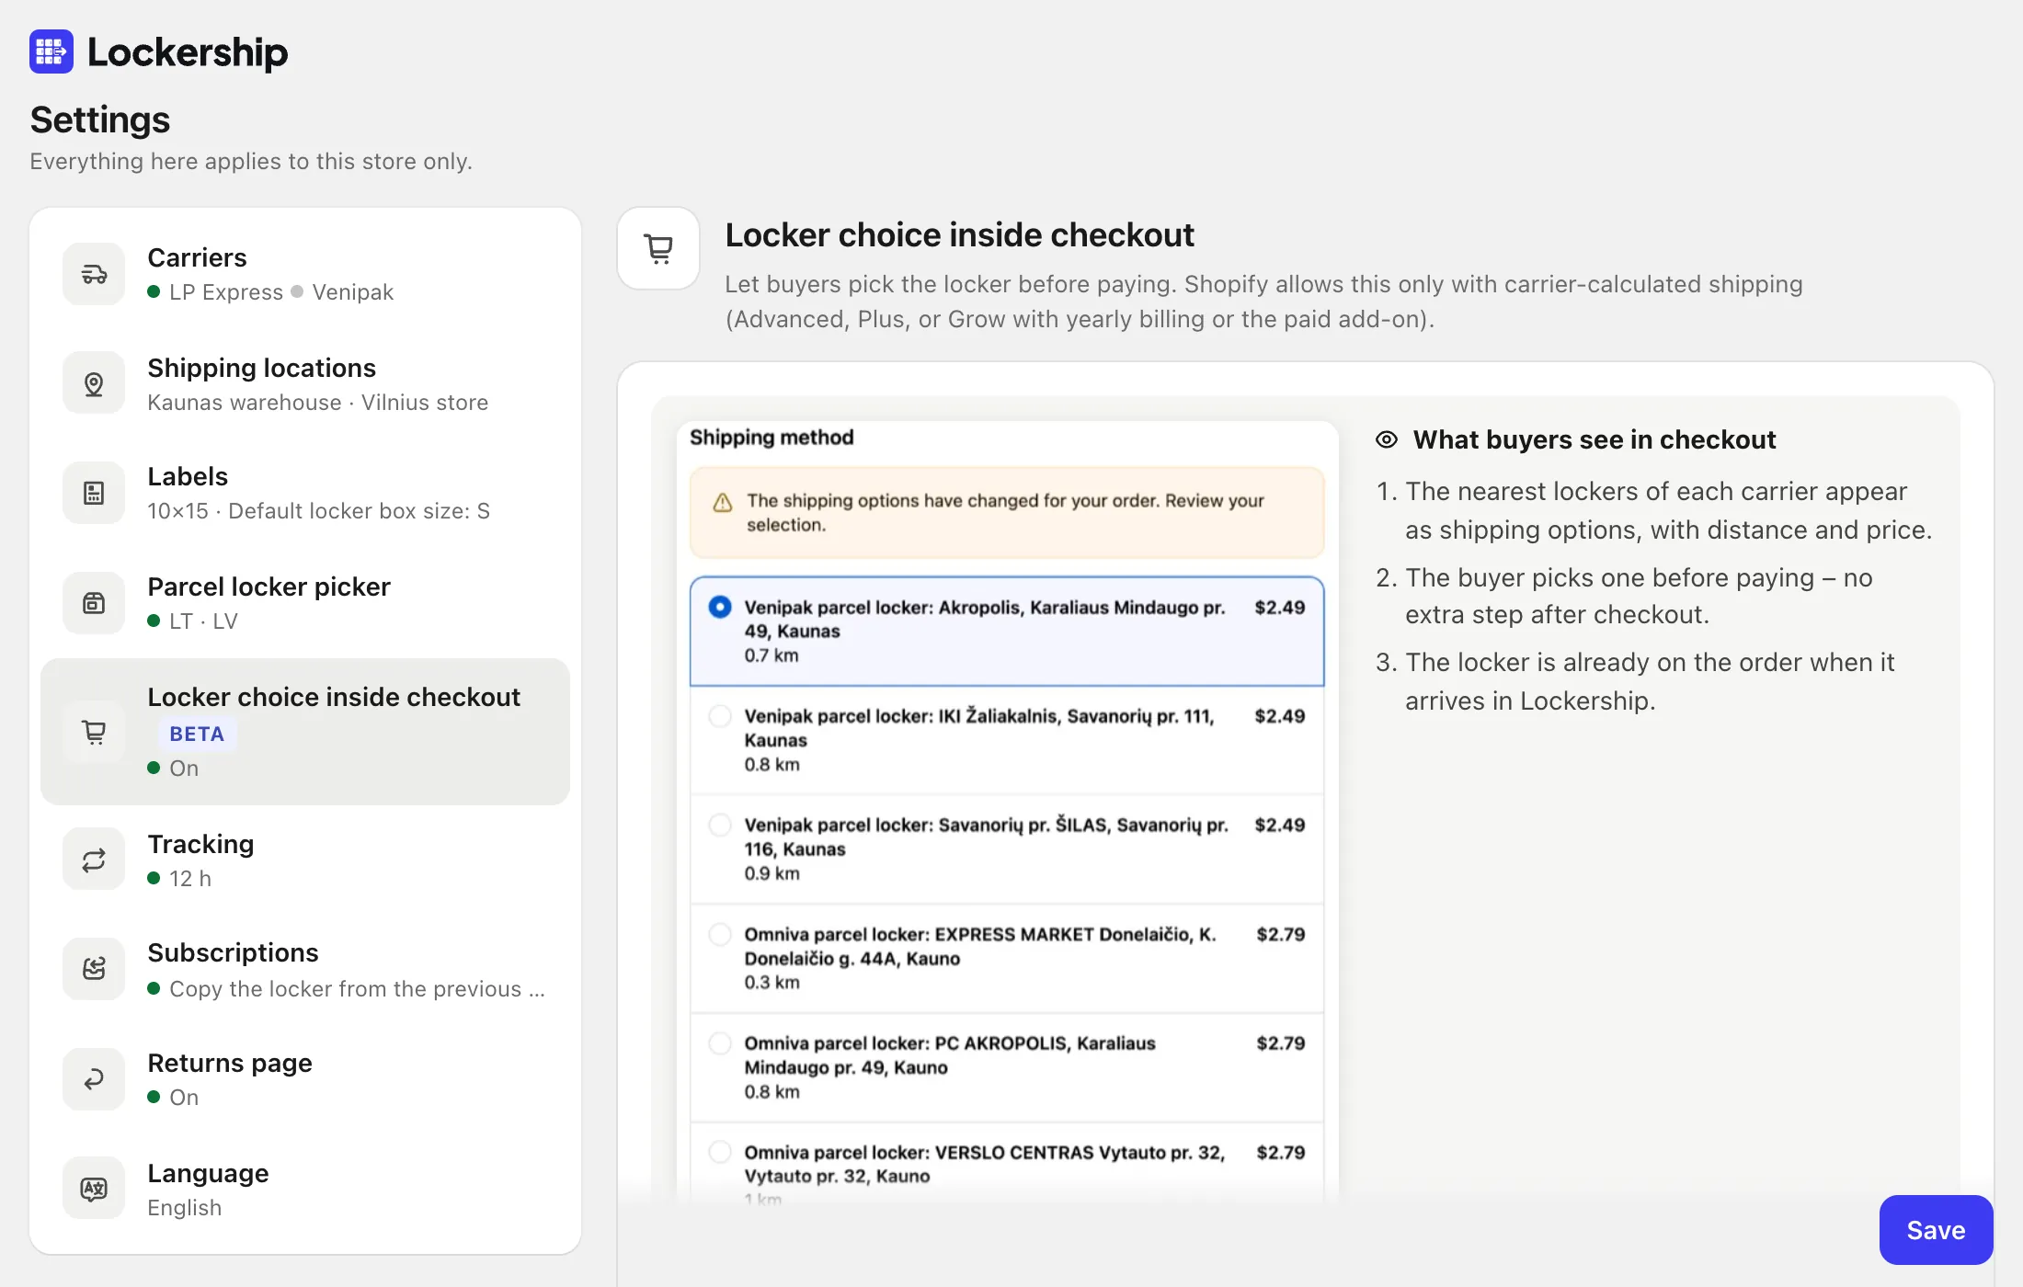
Task: Open the Carriers settings section
Action: [x=305, y=274]
